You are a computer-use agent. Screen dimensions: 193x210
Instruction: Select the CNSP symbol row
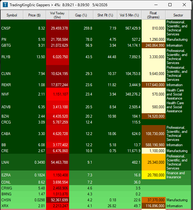pos(96,28)
